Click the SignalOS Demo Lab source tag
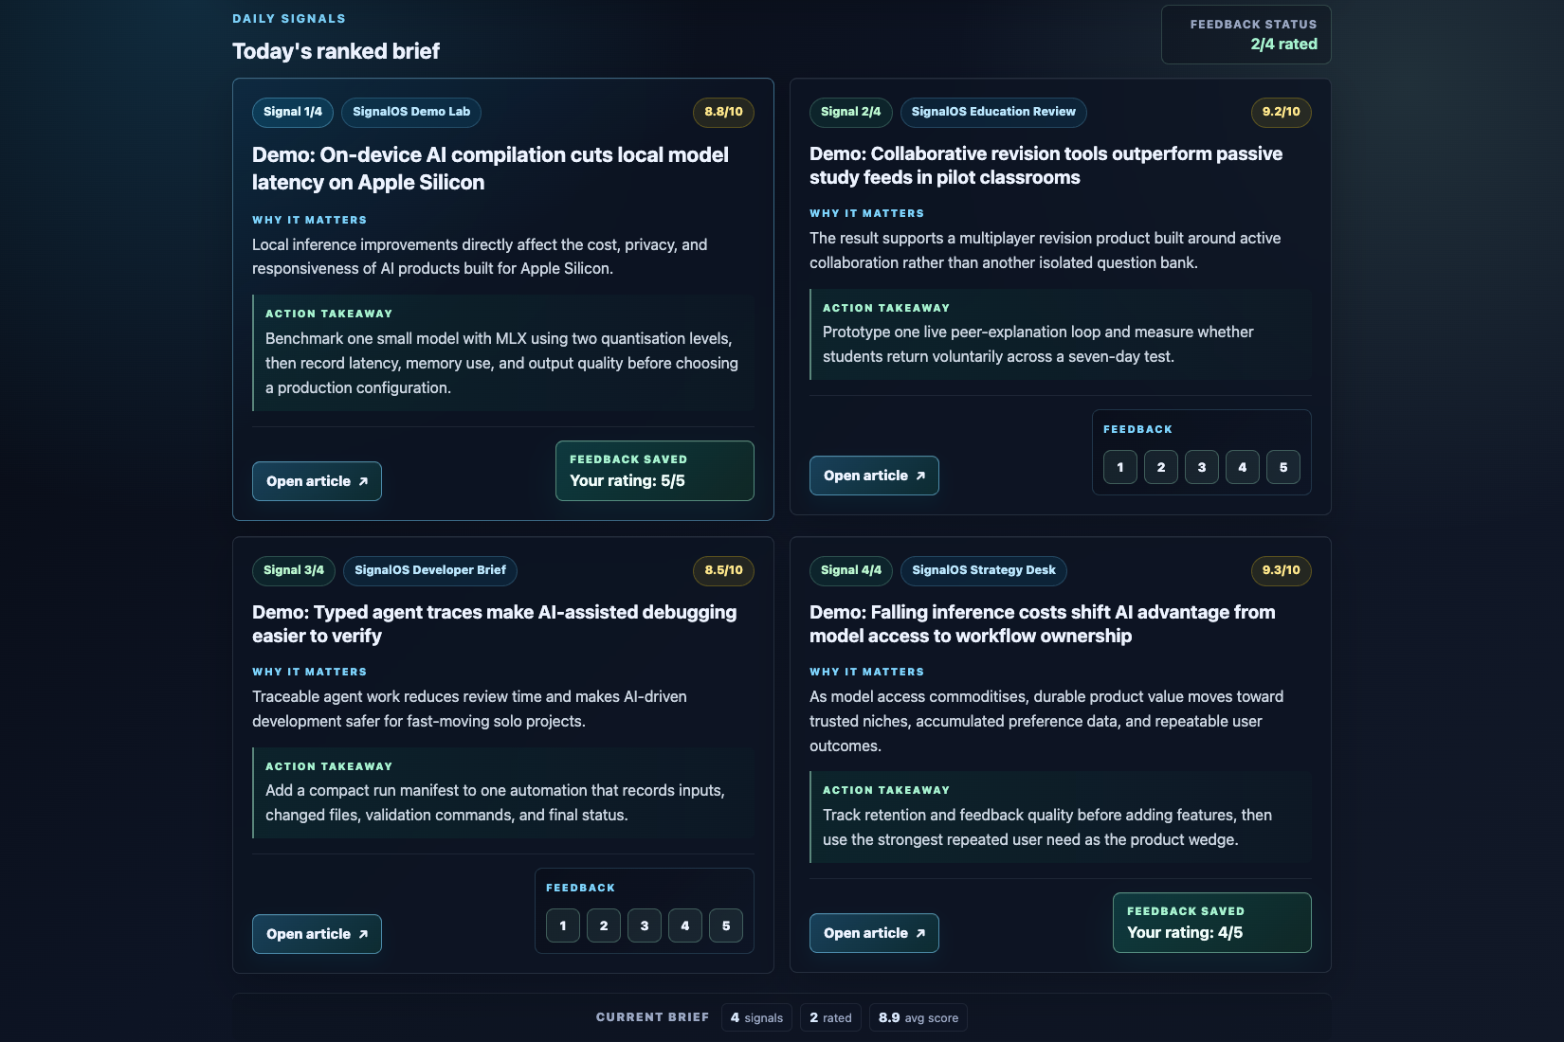Screen dimensions: 1564x1042 coord(411,112)
